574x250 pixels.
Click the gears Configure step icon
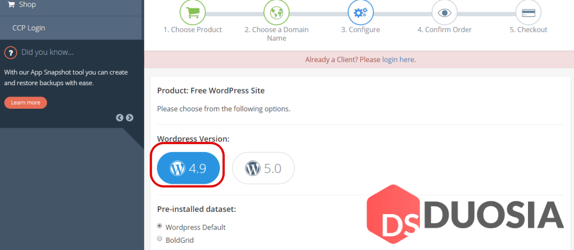[x=360, y=13]
